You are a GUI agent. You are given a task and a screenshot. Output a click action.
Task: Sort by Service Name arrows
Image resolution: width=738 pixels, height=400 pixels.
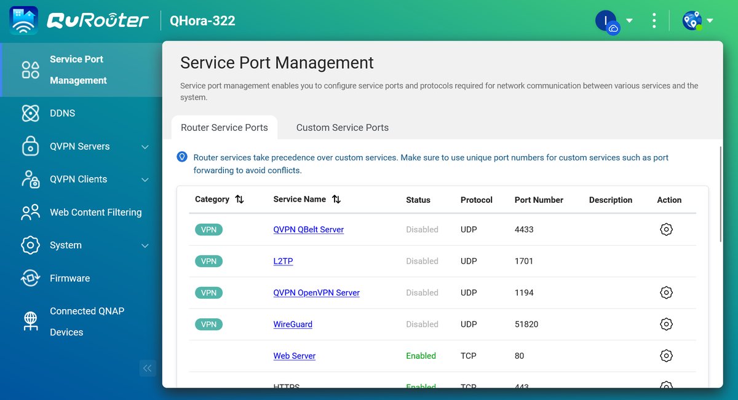tap(336, 200)
